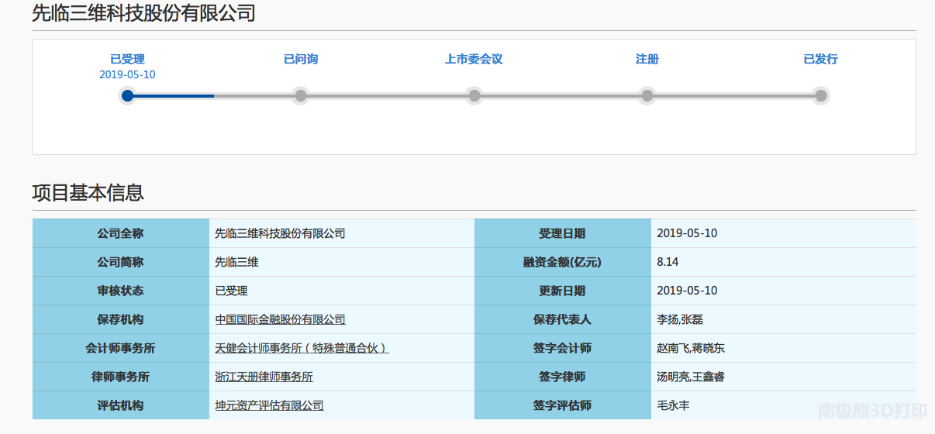The width and height of the screenshot is (935, 434).
Task: Open the 浙江天册律师事务所 law firm link
Action: tap(264, 377)
